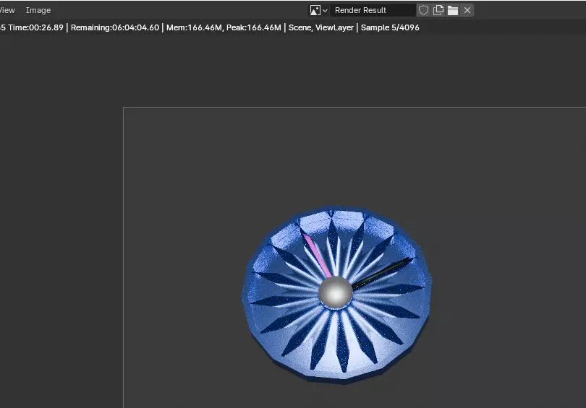The width and height of the screenshot is (586, 408).
Task: Open the View menu
Action: pyautogui.click(x=7, y=10)
